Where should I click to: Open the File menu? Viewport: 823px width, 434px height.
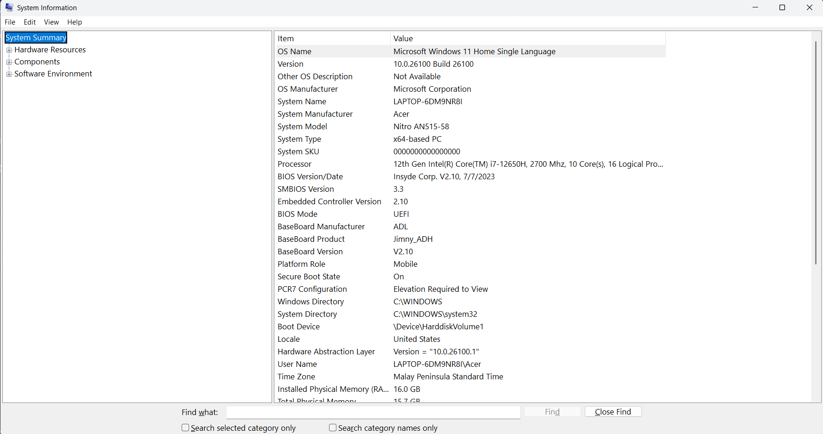coord(10,22)
